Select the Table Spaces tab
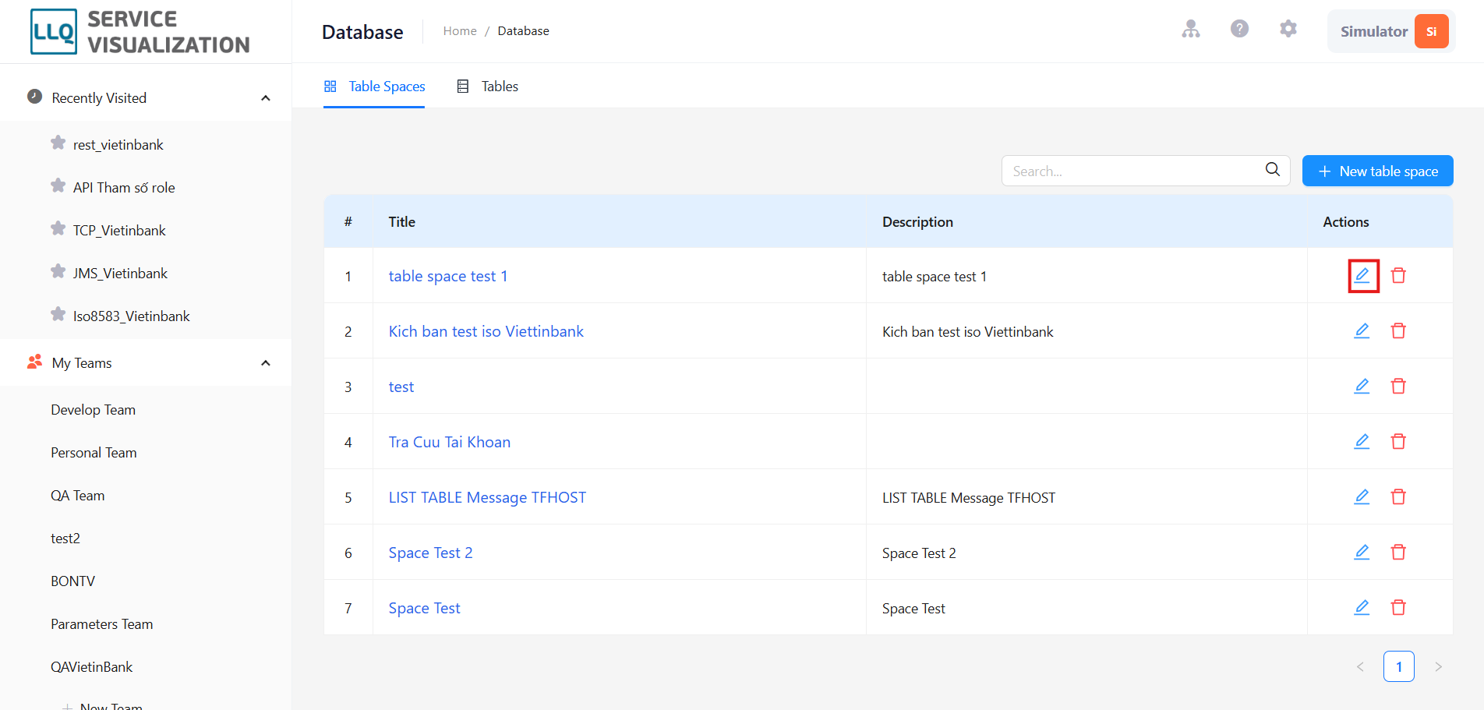Image resolution: width=1484 pixels, height=710 pixels. tap(374, 87)
